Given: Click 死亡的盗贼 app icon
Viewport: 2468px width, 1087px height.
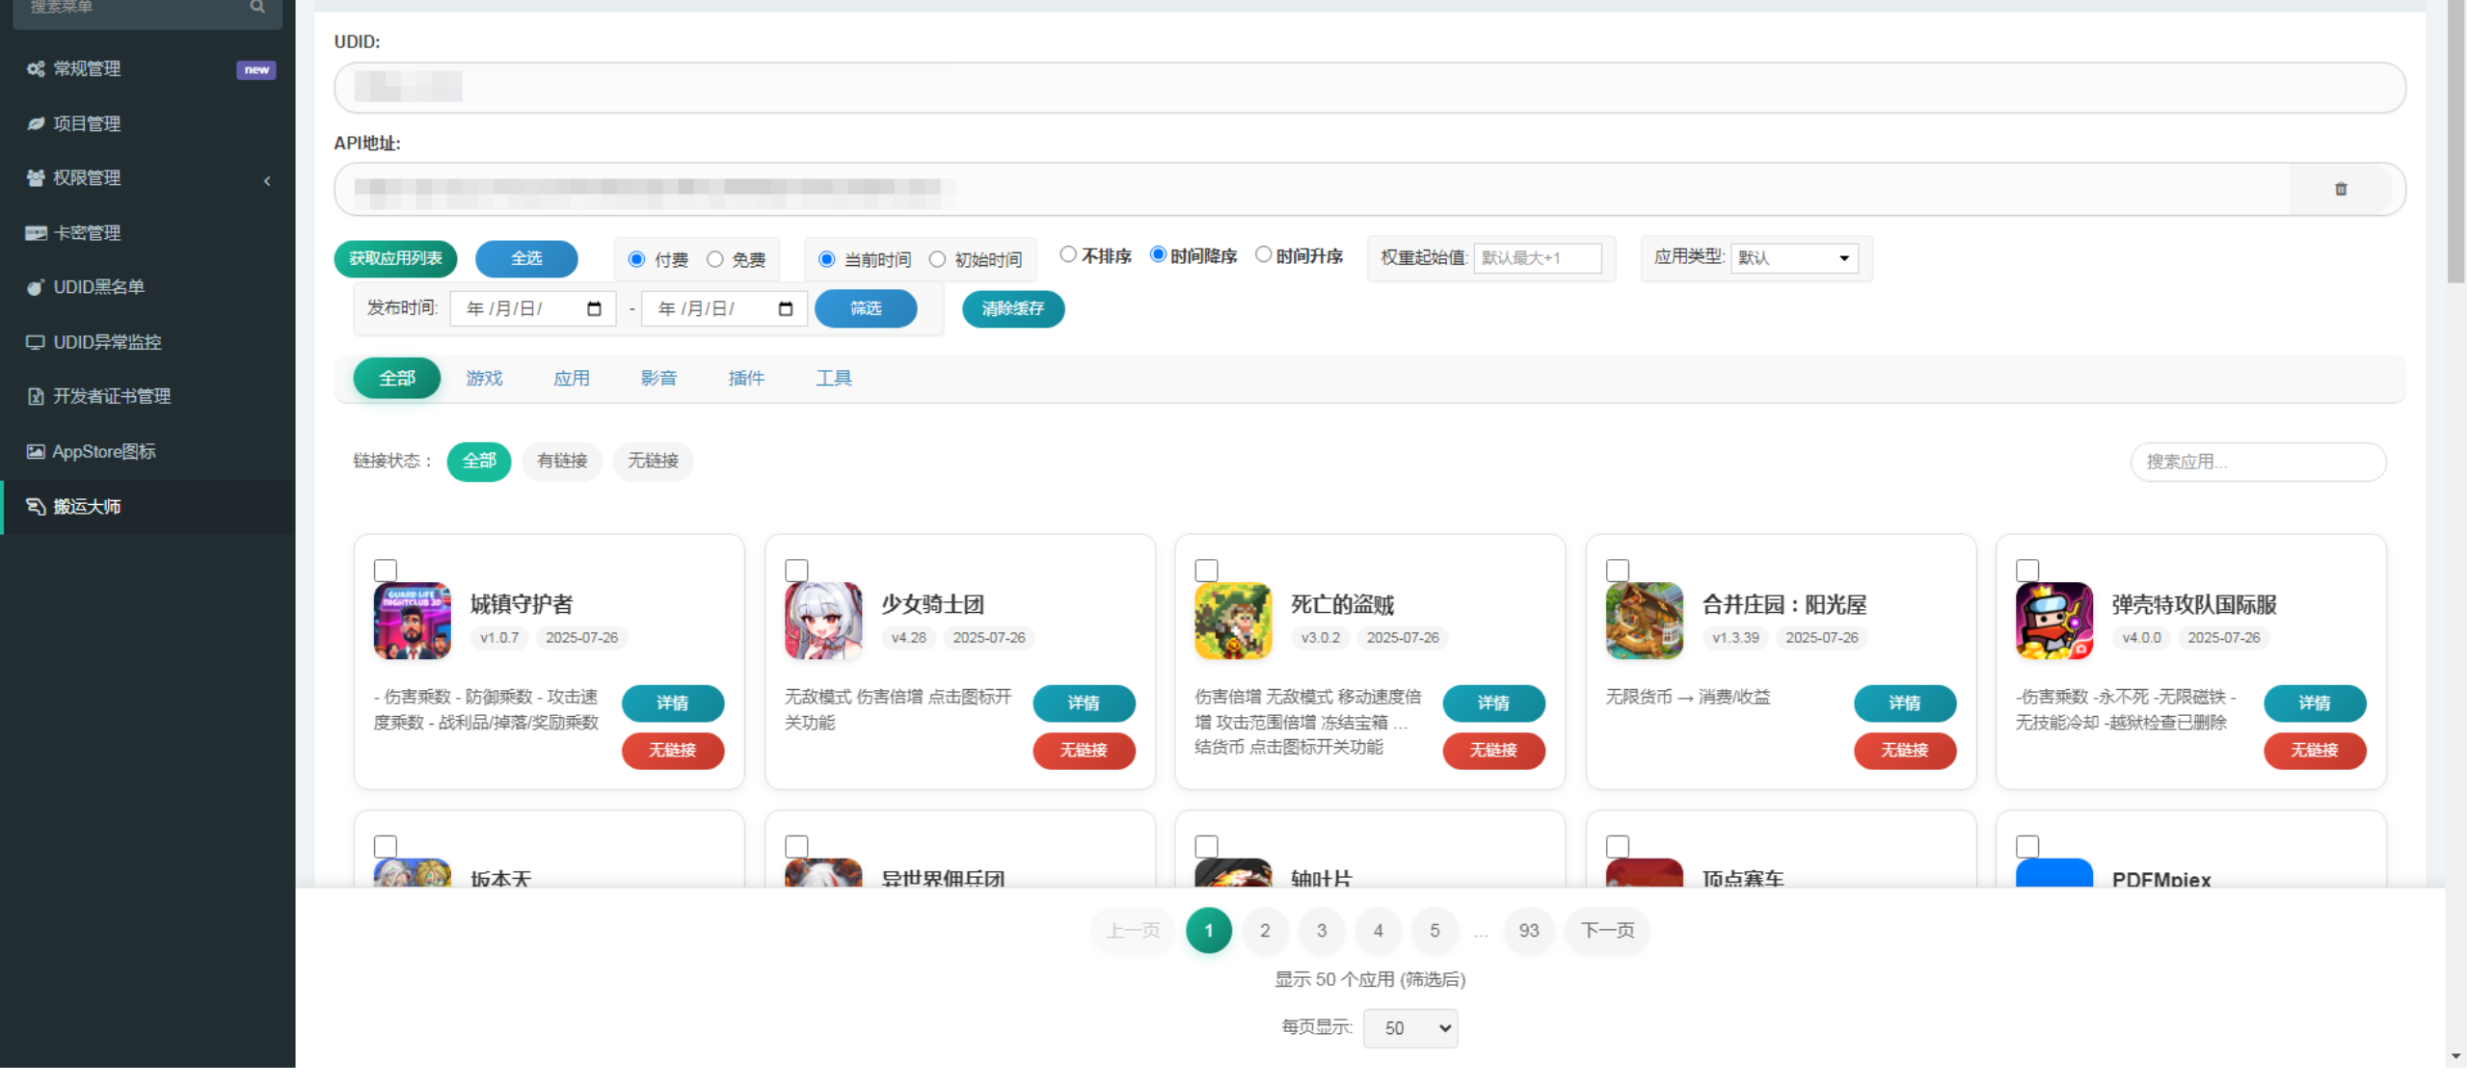Looking at the screenshot, I should pos(1233,621).
